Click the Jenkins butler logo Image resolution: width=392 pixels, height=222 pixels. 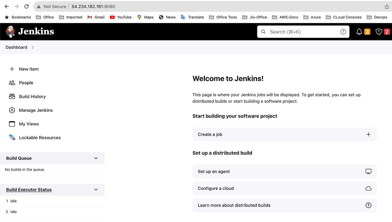pos(10,32)
